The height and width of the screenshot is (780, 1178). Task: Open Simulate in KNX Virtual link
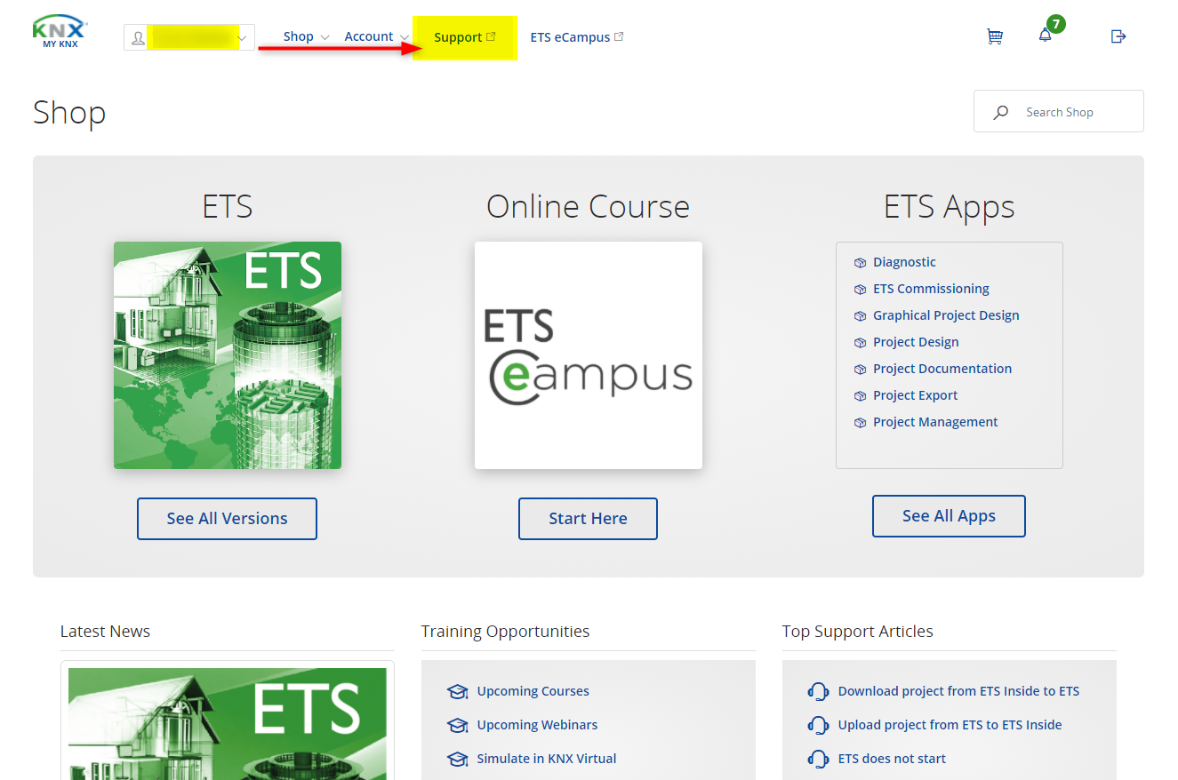tap(547, 759)
